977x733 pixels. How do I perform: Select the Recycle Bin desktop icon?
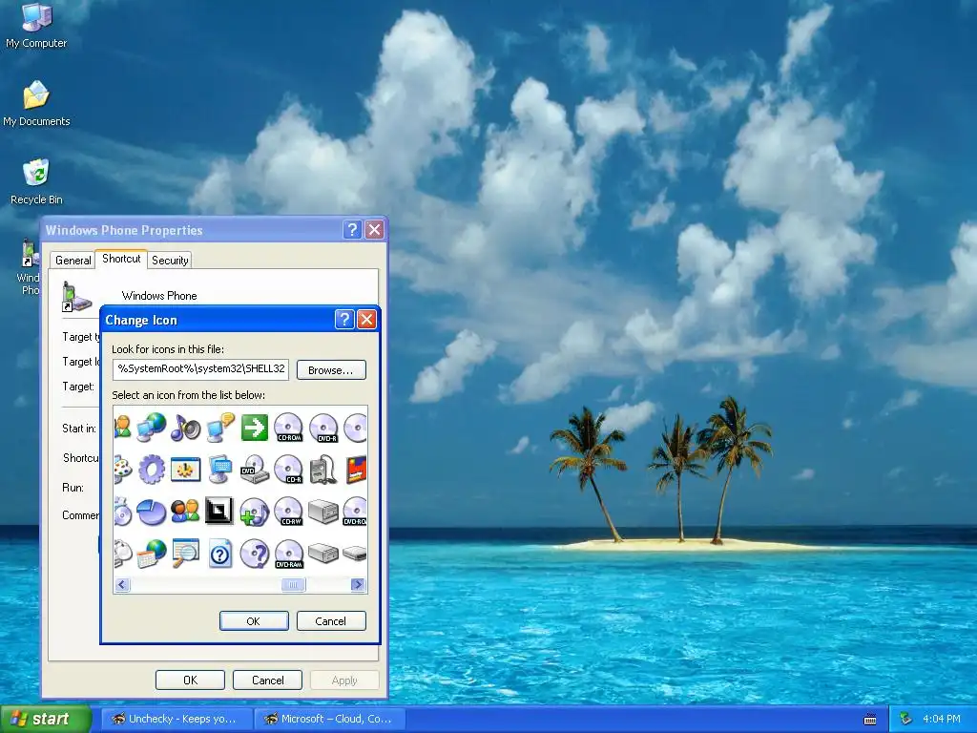[36, 181]
